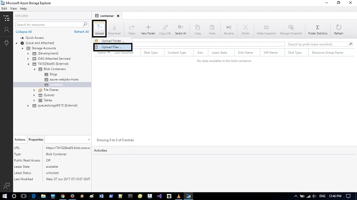Open the Upload toolbar button
Viewport: 357px width, 200px height.
[99, 29]
